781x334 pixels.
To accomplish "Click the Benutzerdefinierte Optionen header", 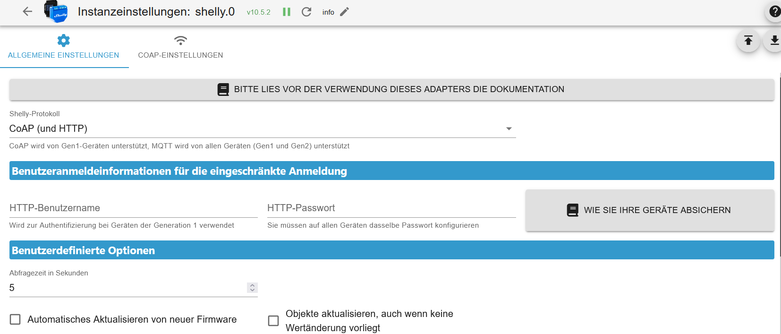I will [392, 250].
